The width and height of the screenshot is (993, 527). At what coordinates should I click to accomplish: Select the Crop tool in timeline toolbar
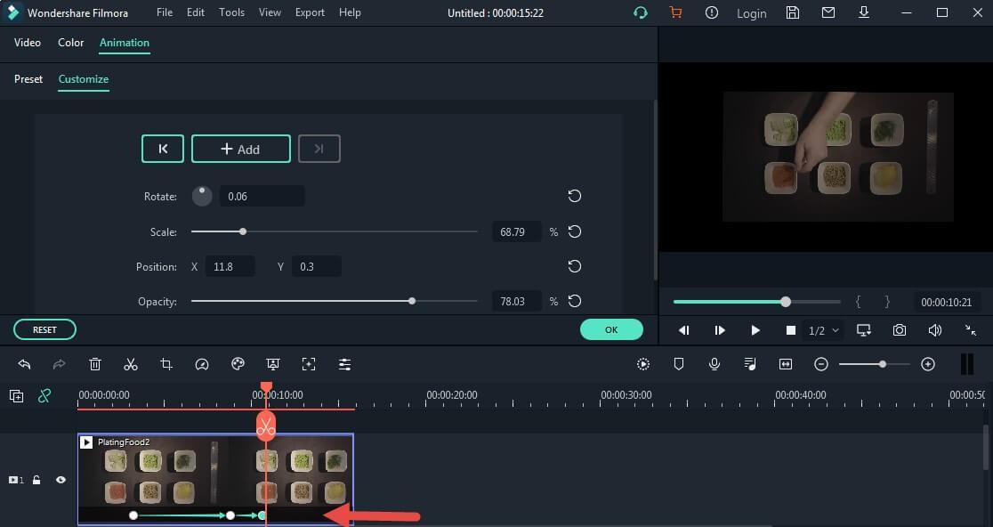pos(166,364)
